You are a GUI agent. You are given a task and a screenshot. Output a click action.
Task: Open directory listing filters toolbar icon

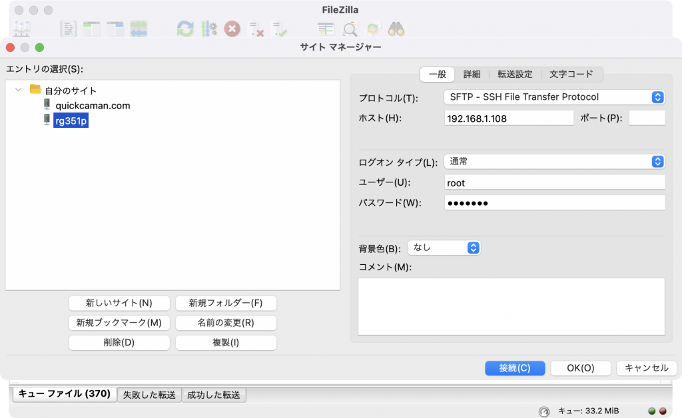click(326, 29)
